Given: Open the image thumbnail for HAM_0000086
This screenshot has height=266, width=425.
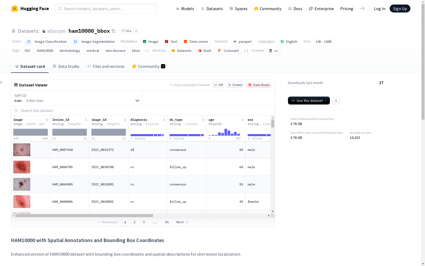Looking at the screenshot, I should [22, 202].
